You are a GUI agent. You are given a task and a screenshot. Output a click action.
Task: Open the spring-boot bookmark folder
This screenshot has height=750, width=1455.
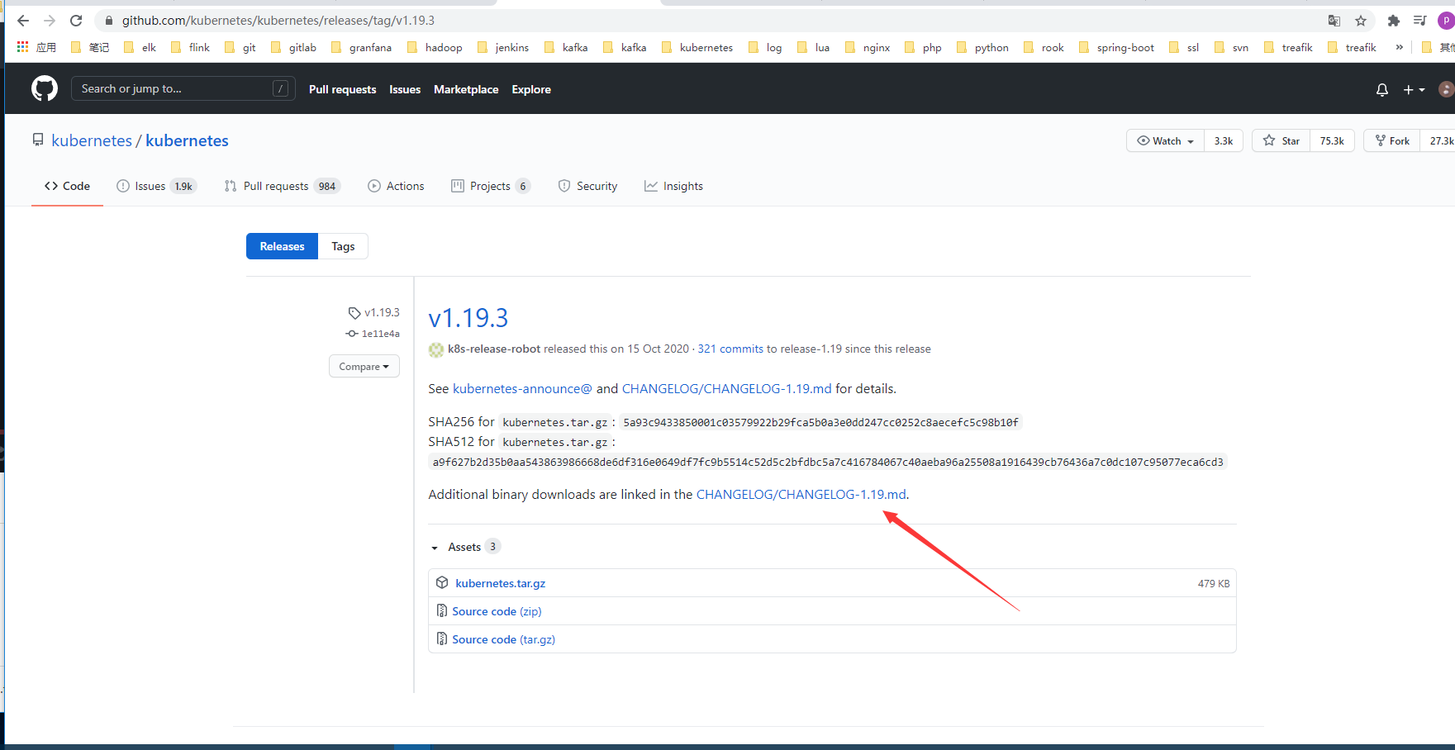pos(1116,47)
